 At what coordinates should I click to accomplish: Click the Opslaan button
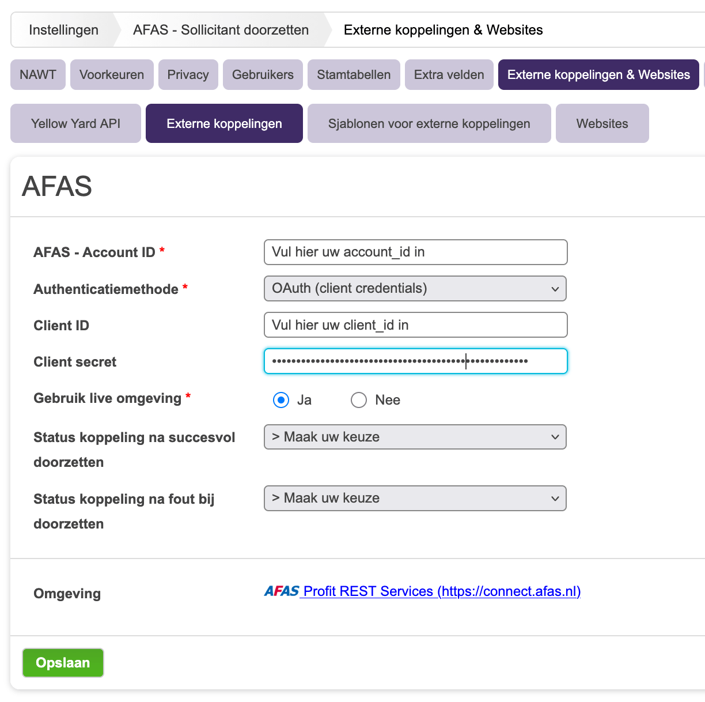[63, 663]
